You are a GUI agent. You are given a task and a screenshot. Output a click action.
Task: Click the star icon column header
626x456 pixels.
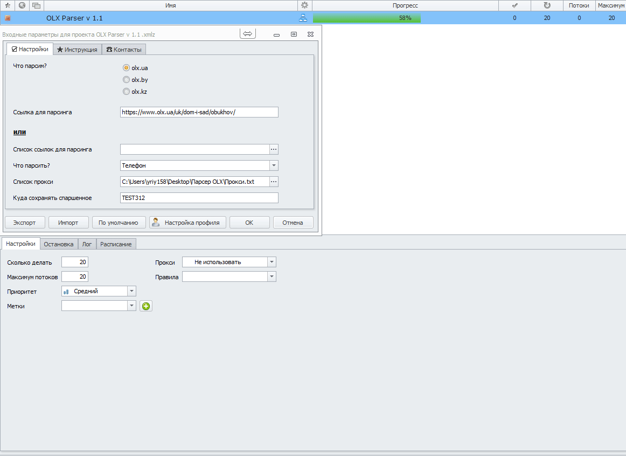click(8, 5)
